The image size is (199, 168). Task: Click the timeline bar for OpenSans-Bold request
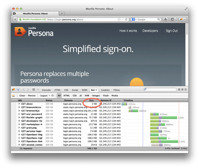point(164,141)
